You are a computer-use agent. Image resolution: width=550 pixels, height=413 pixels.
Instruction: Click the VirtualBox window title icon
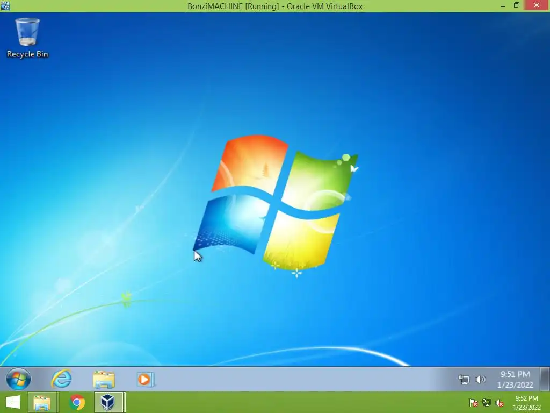pos(5,5)
